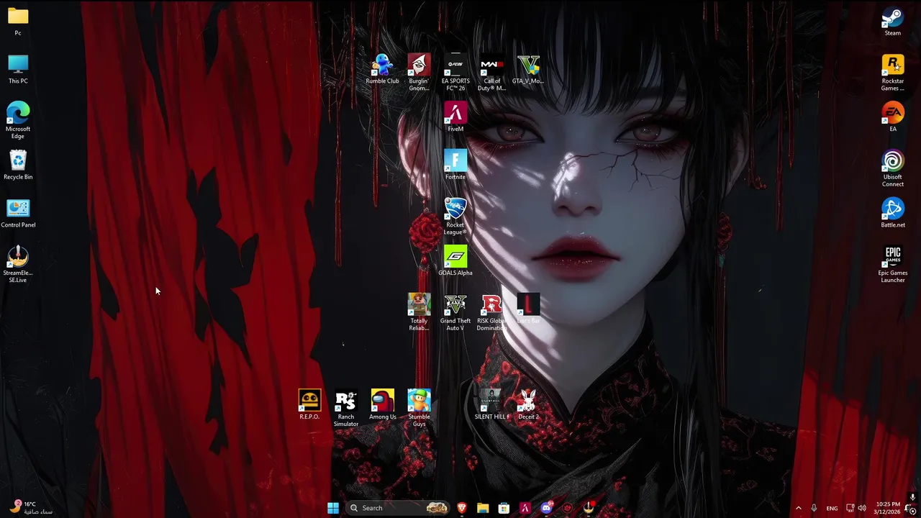Launch Epic Games Launcher shortcut
The width and height of the screenshot is (921, 518).
[892, 265]
